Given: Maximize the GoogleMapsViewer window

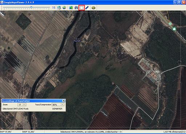Looking at the screenshot, I should point(179,2).
